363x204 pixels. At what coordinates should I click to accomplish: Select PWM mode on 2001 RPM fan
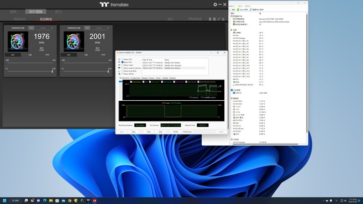(x=103, y=55)
